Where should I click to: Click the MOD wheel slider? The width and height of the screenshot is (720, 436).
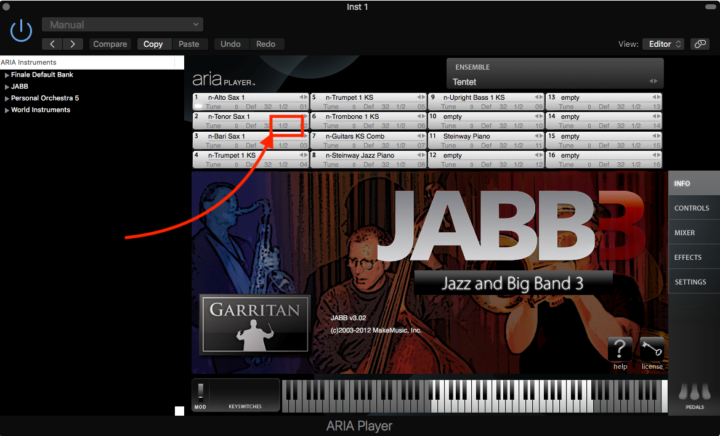pyautogui.click(x=200, y=392)
